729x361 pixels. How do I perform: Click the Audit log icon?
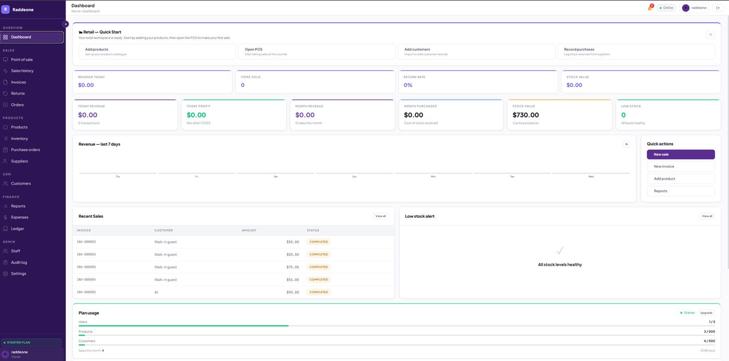[6, 263]
